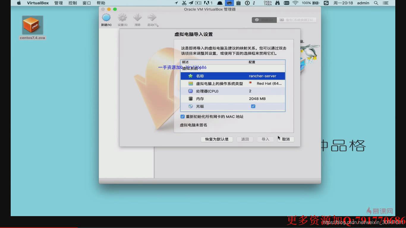
Task: Switch to the 备份[系统快照](S) tab
Action: [x=296, y=20]
